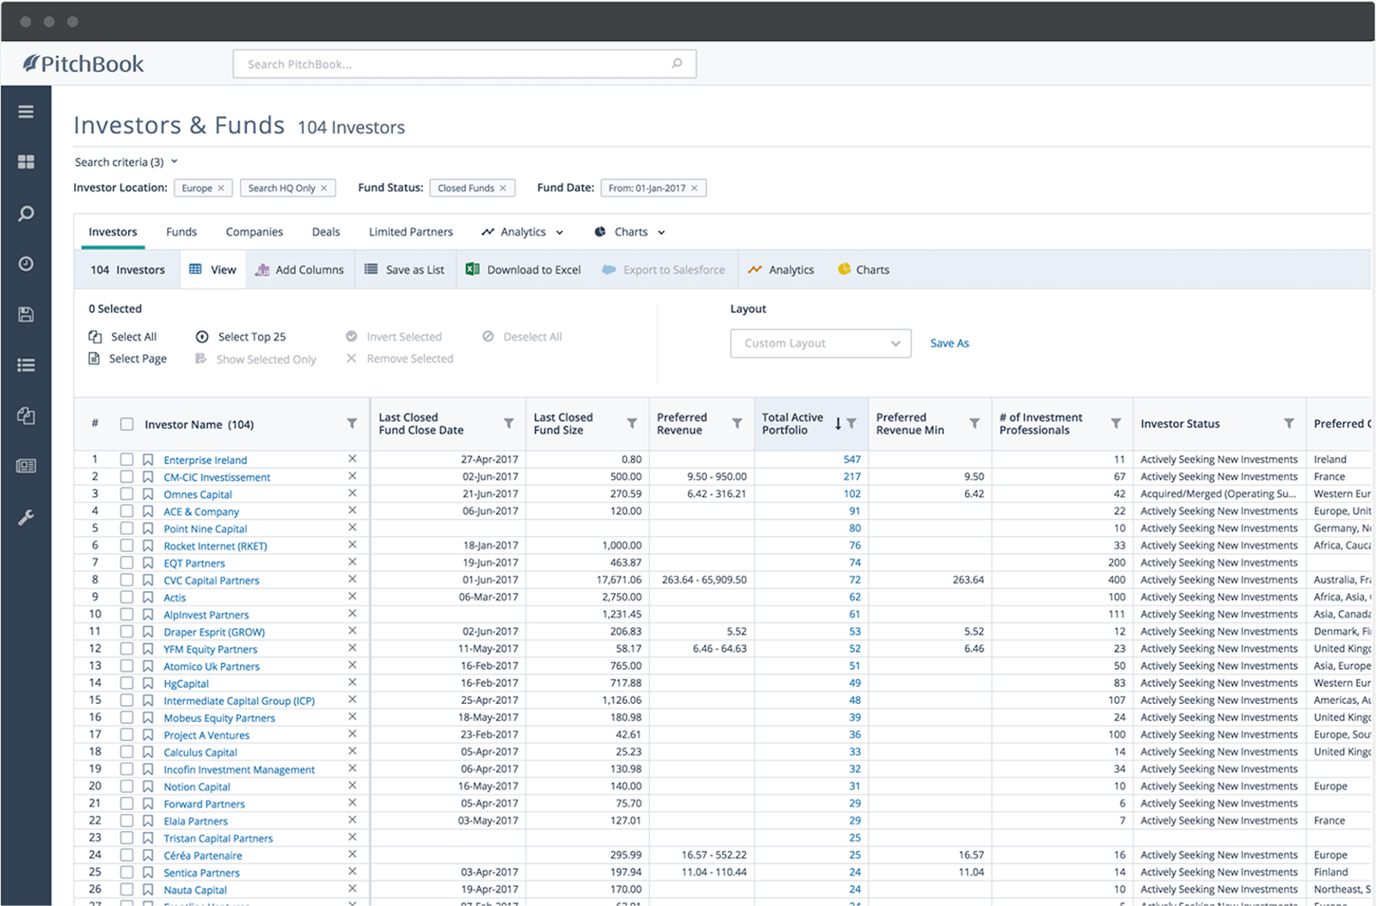
Task: Open the View toolbar tab
Action: point(212,270)
